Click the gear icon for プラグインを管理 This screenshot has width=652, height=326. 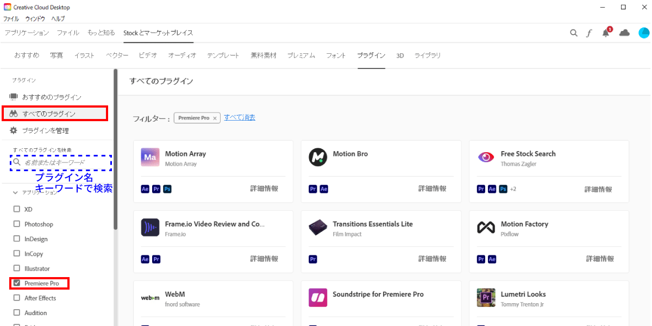(x=14, y=130)
